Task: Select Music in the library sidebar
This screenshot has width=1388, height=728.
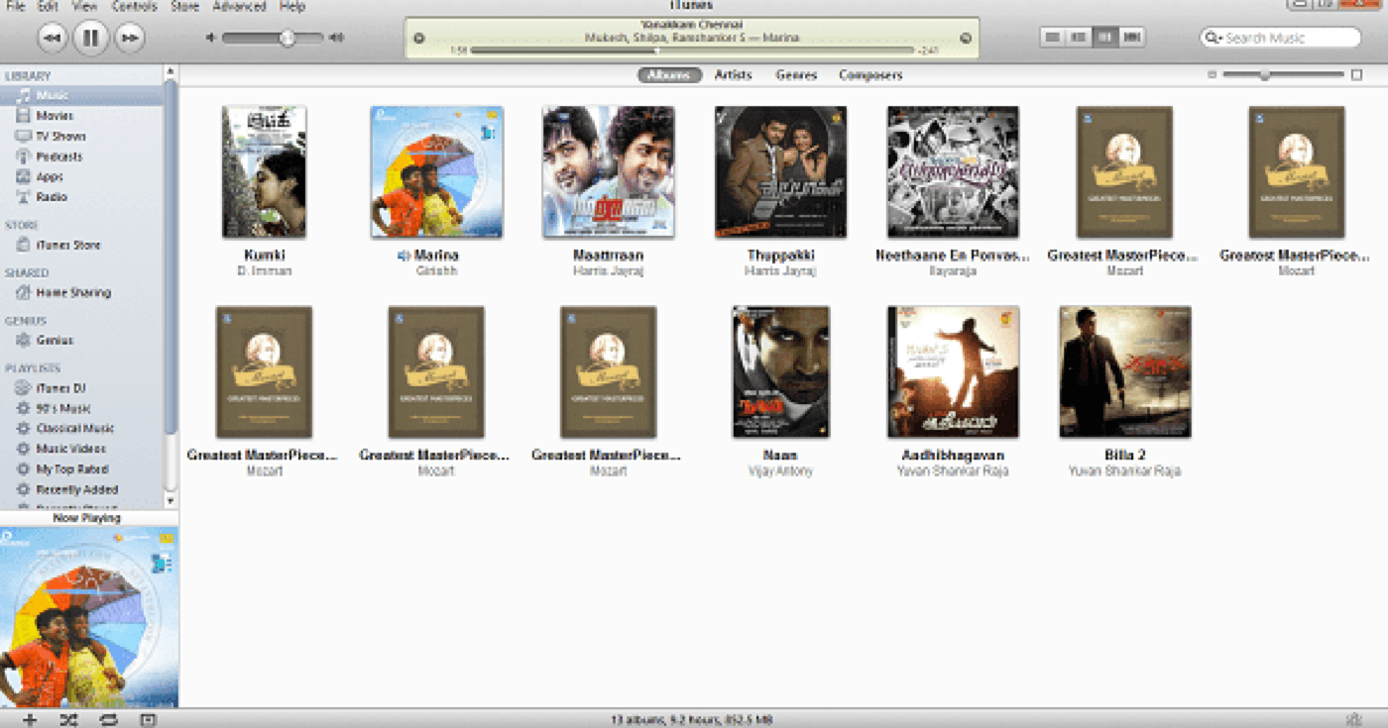Action: tap(81, 96)
